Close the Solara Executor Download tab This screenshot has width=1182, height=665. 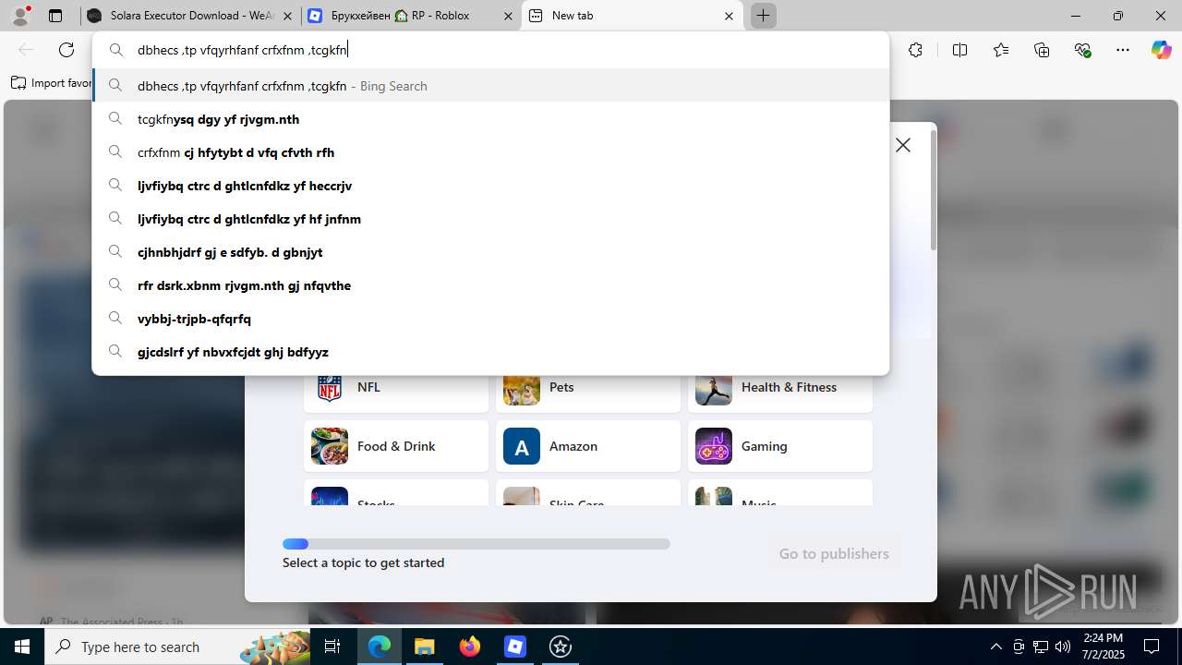point(287,16)
